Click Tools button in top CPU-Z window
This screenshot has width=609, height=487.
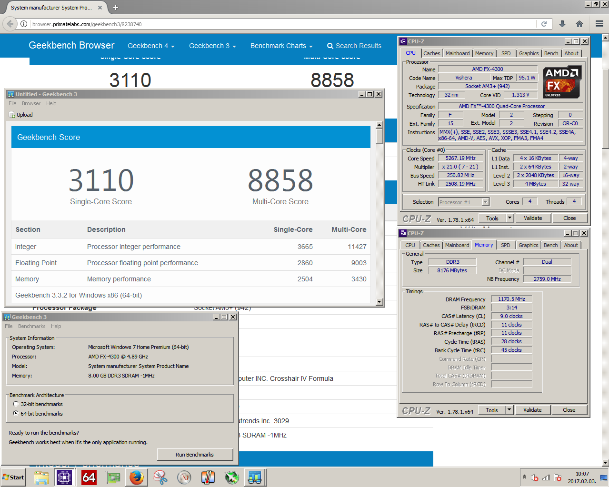492,218
